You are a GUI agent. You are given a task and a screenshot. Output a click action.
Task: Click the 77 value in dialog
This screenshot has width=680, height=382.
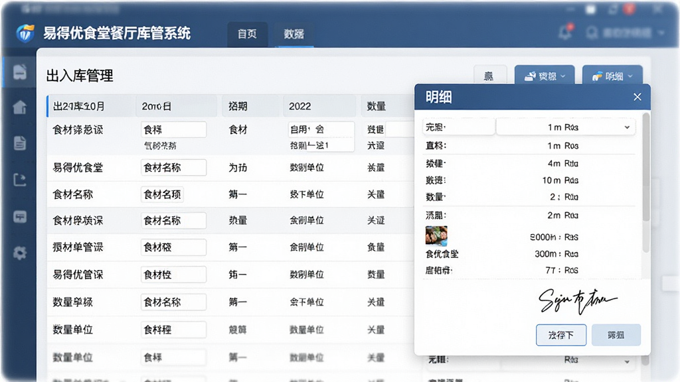(x=562, y=271)
